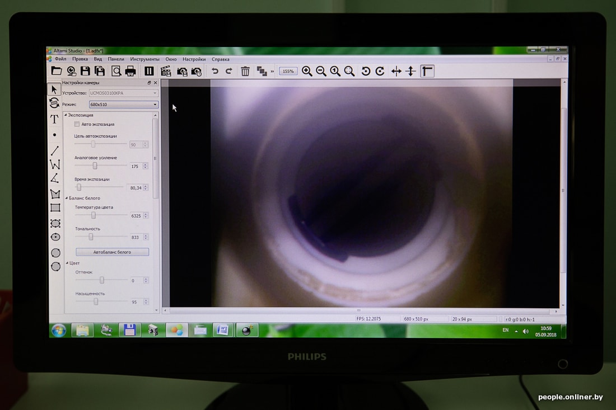616x410 pixels.
Task: Select the rectangle measurement tool
Action: [55, 208]
